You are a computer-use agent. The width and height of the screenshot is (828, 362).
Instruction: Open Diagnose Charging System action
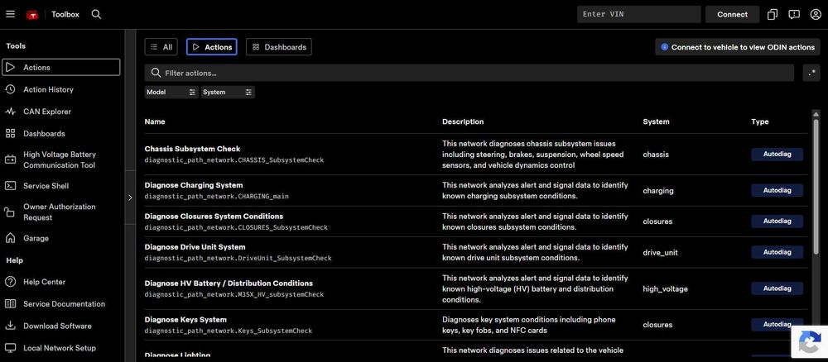click(x=194, y=185)
